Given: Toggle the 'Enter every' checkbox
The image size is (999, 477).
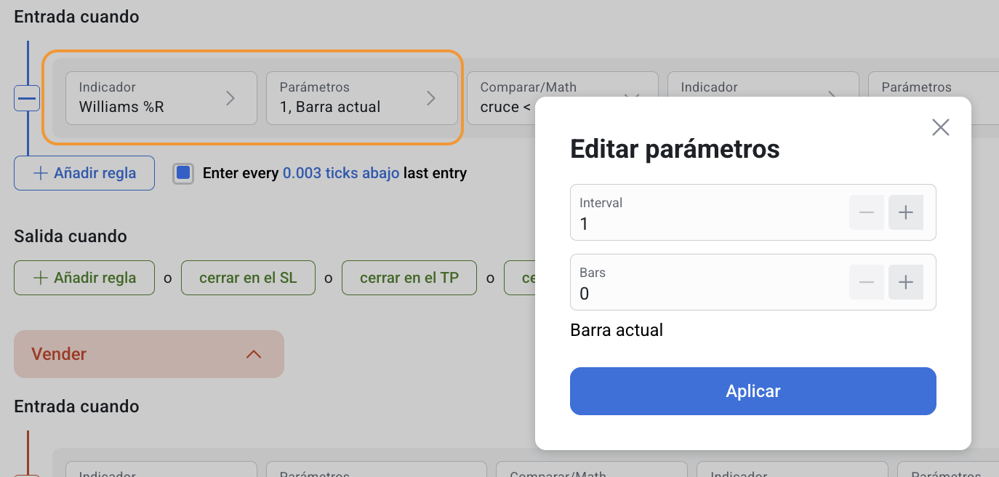Looking at the screenshot, I should (x=183, y=173).
